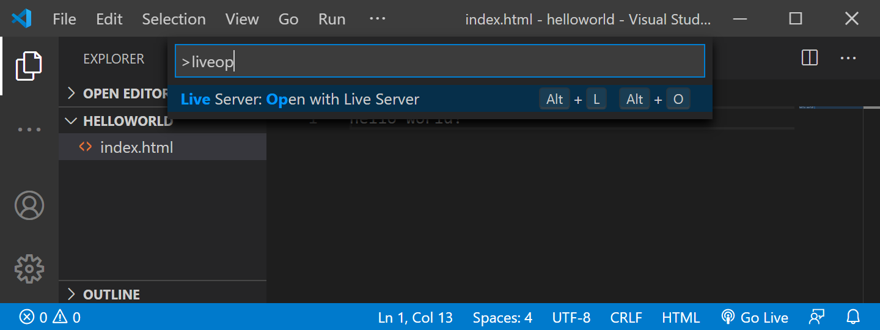This screenshot has width=880, height=330.
Task: Open the File menu
Action: (x=64, y=19)
